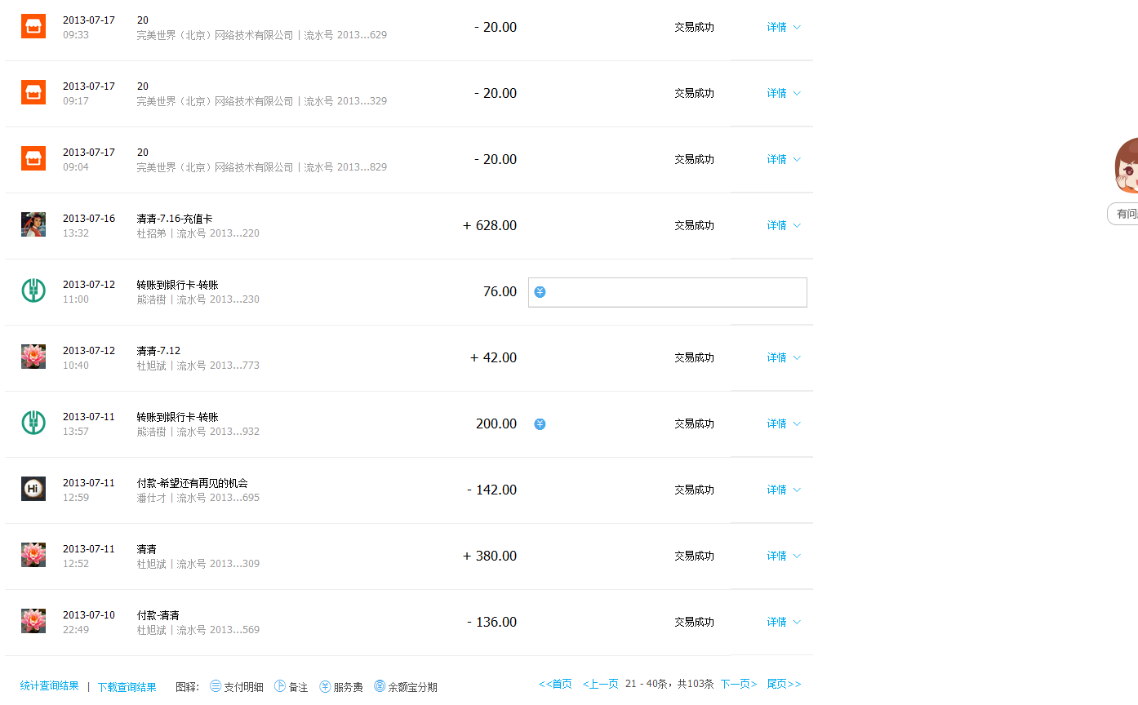
Task: Return to first page via 首页
Action: 555,684
